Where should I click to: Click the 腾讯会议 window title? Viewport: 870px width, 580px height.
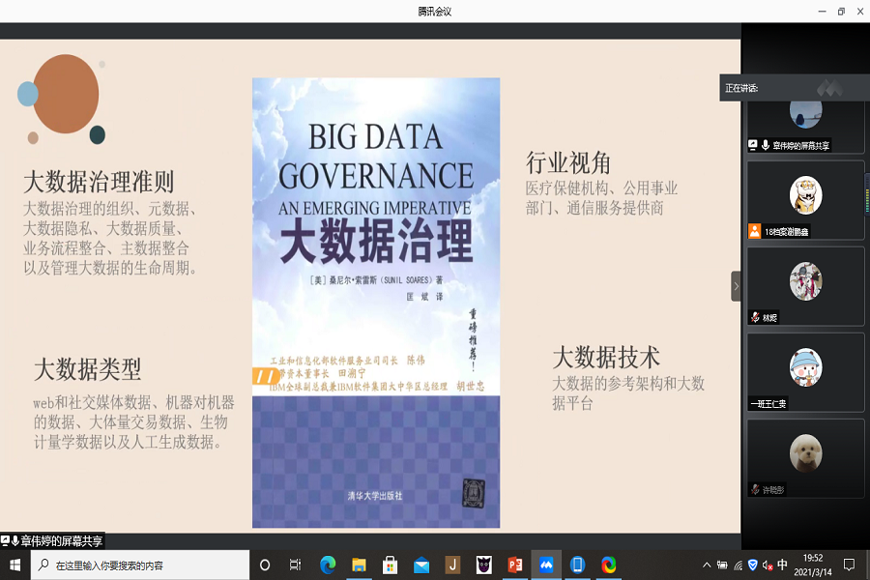[434, 12]
